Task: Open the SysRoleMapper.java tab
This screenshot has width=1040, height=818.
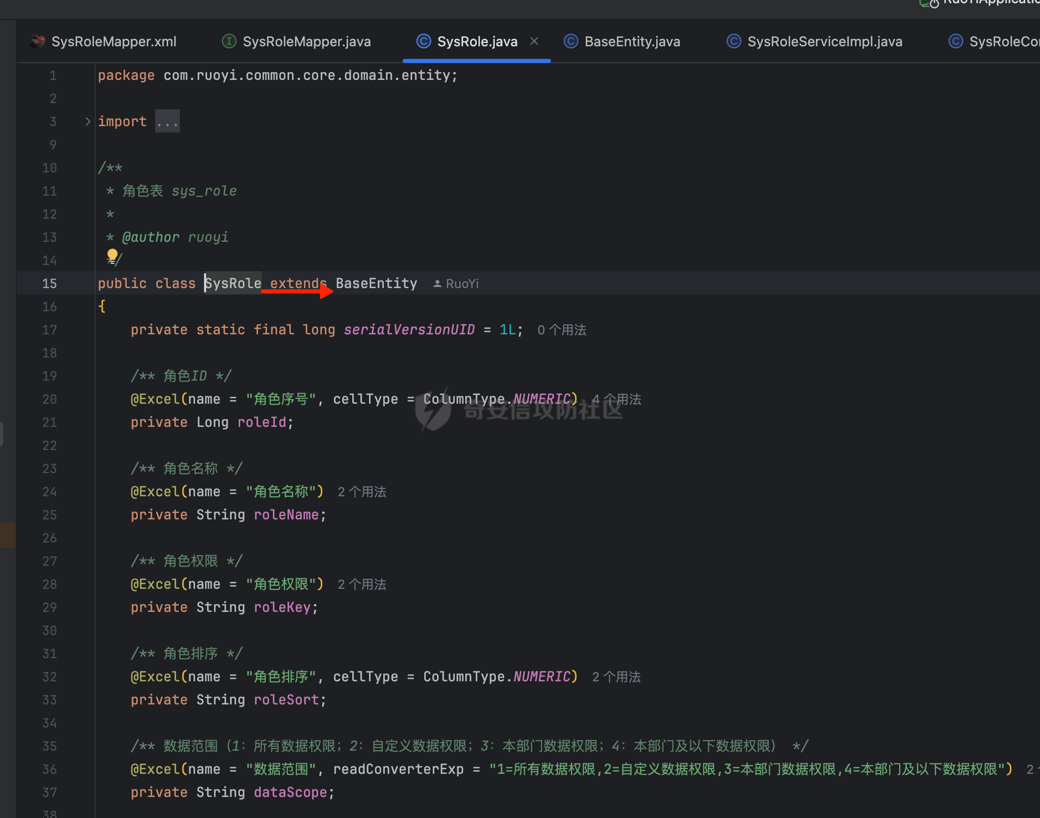Action: tap(307, 42)
